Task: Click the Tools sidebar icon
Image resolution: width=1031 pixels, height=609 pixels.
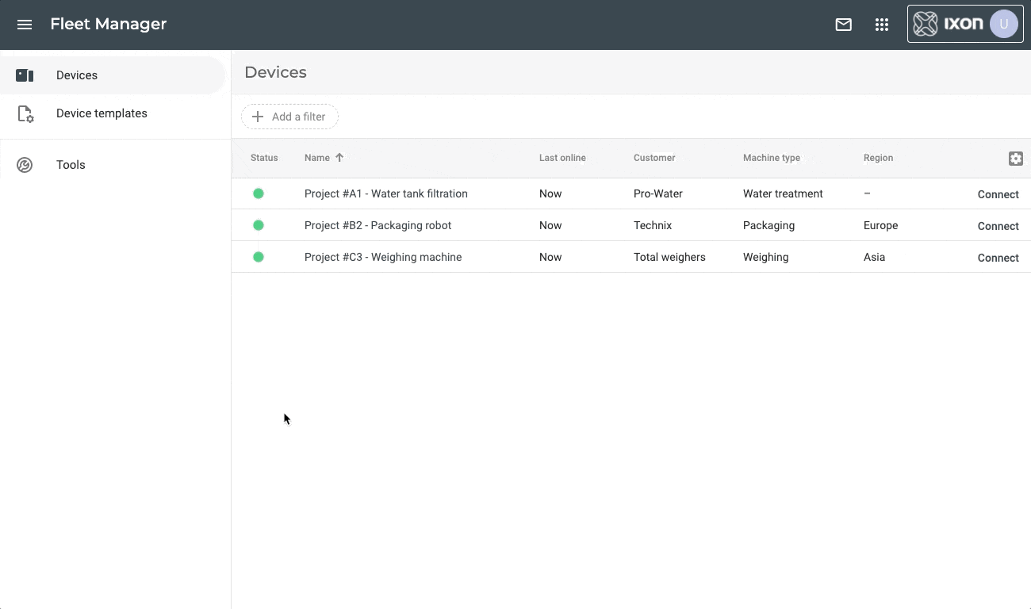Action: click(x=25, y=165)
